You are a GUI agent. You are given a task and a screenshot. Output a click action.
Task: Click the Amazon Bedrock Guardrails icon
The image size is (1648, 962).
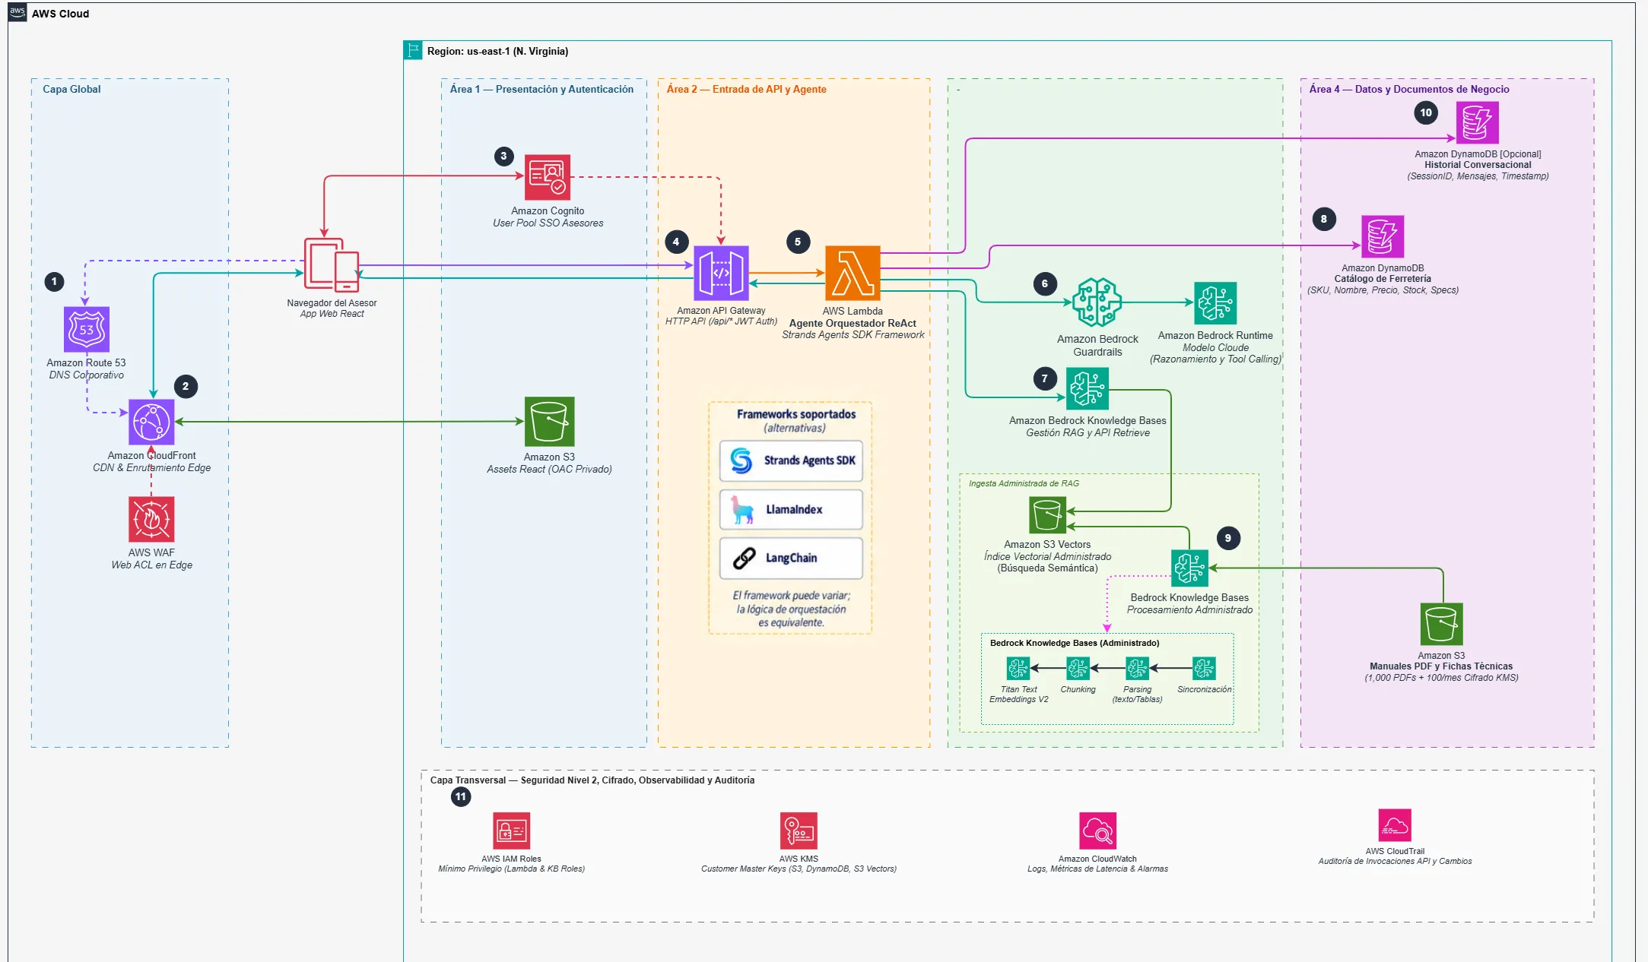1097,302
